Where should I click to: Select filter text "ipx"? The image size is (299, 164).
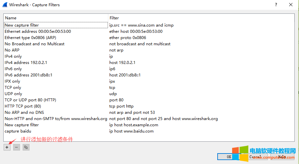112,81
